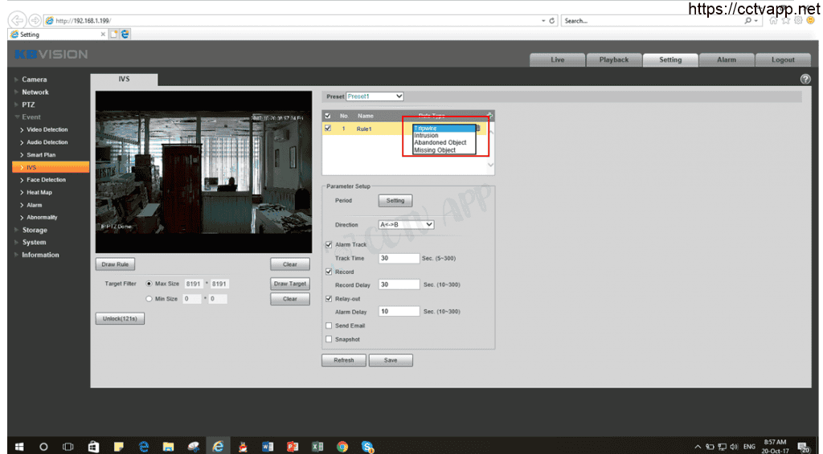Open the Preset dropdown
This screenshot has width=823, height=454.
375,96
